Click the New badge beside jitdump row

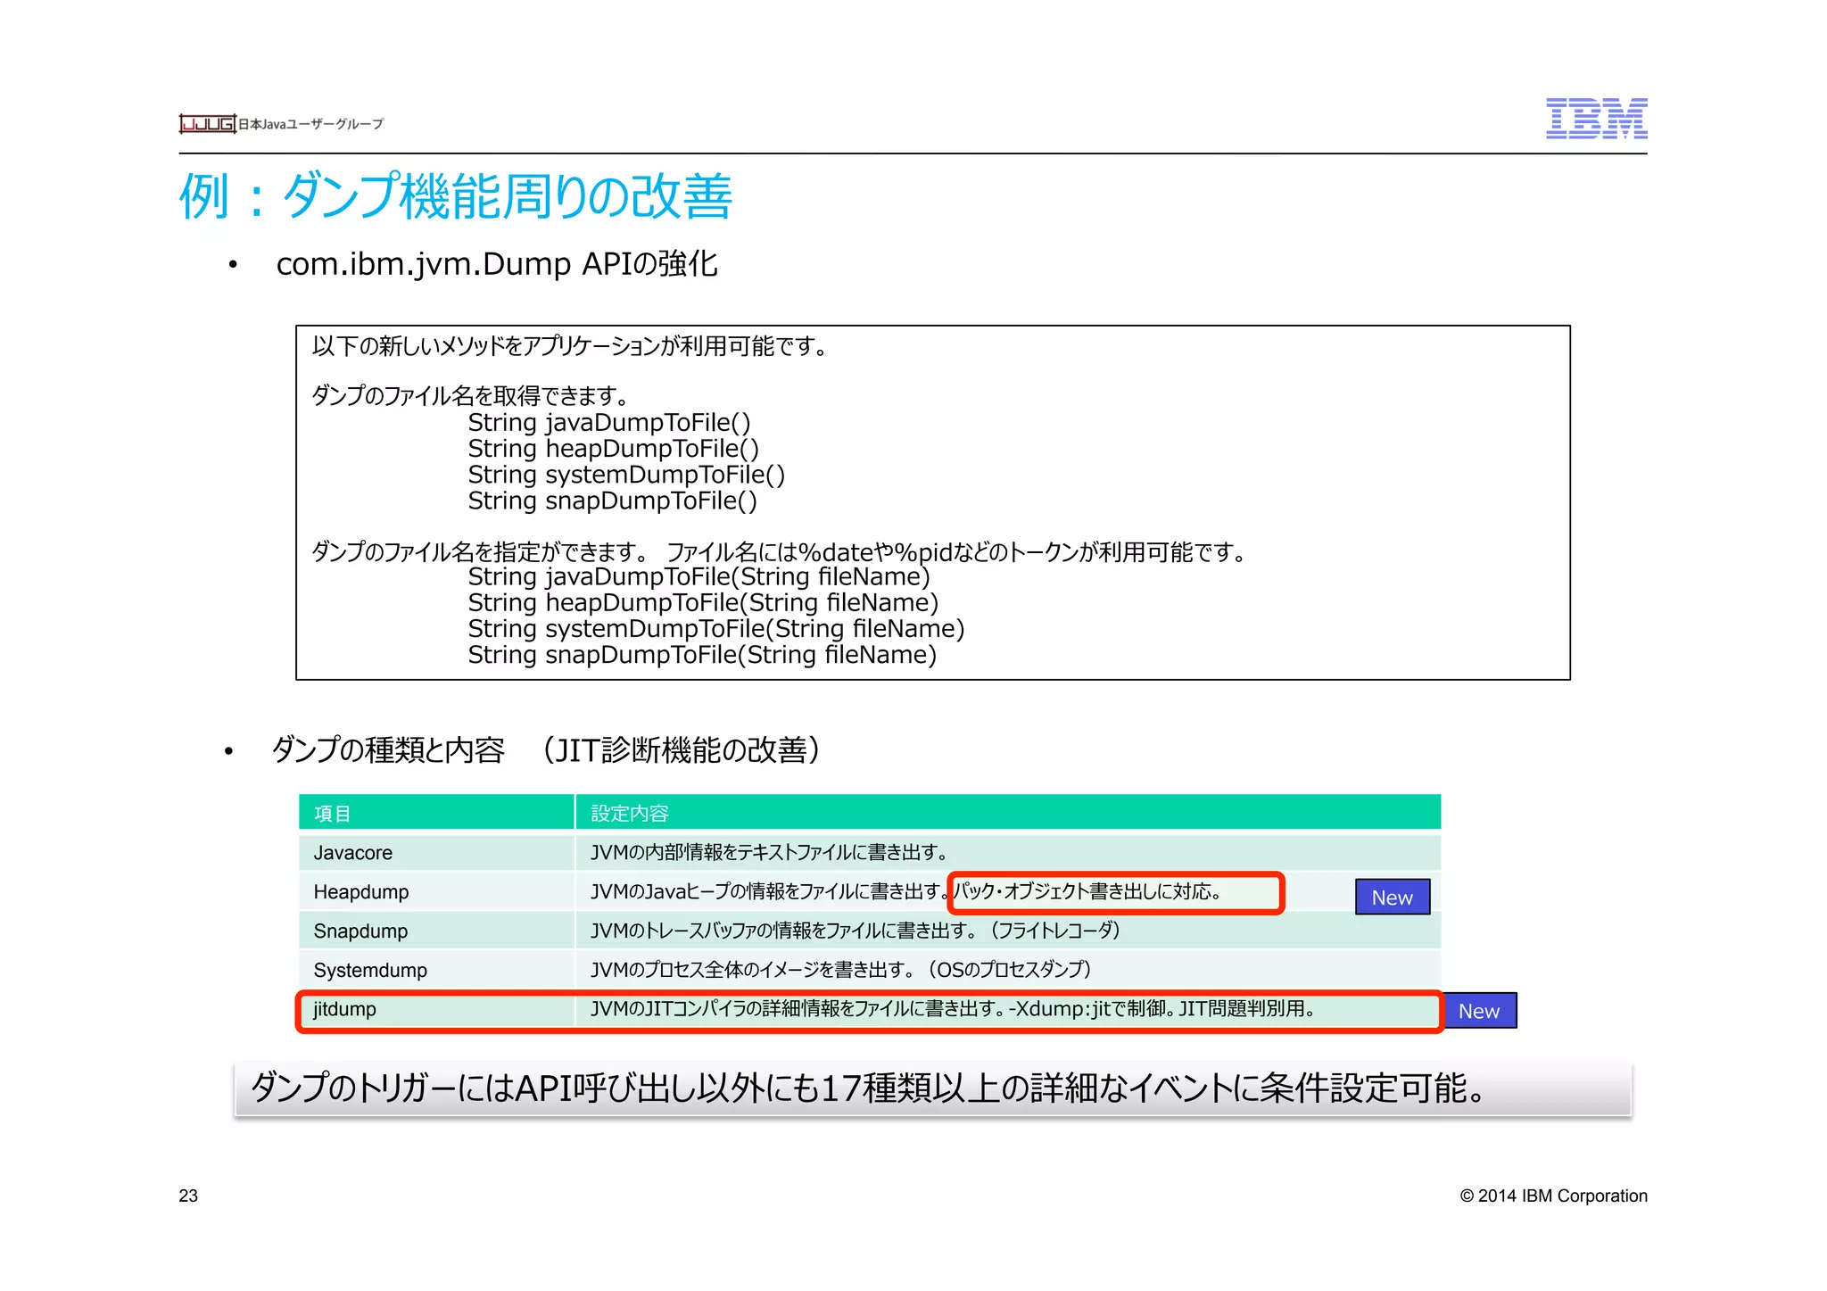point(1479,1010)
